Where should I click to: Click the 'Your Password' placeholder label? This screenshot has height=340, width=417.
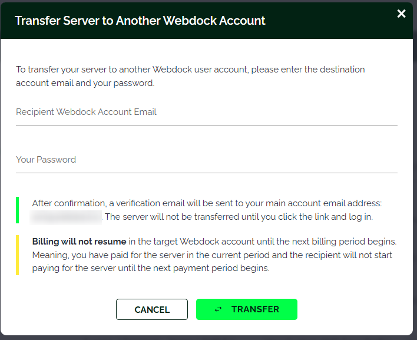point(46,160)
